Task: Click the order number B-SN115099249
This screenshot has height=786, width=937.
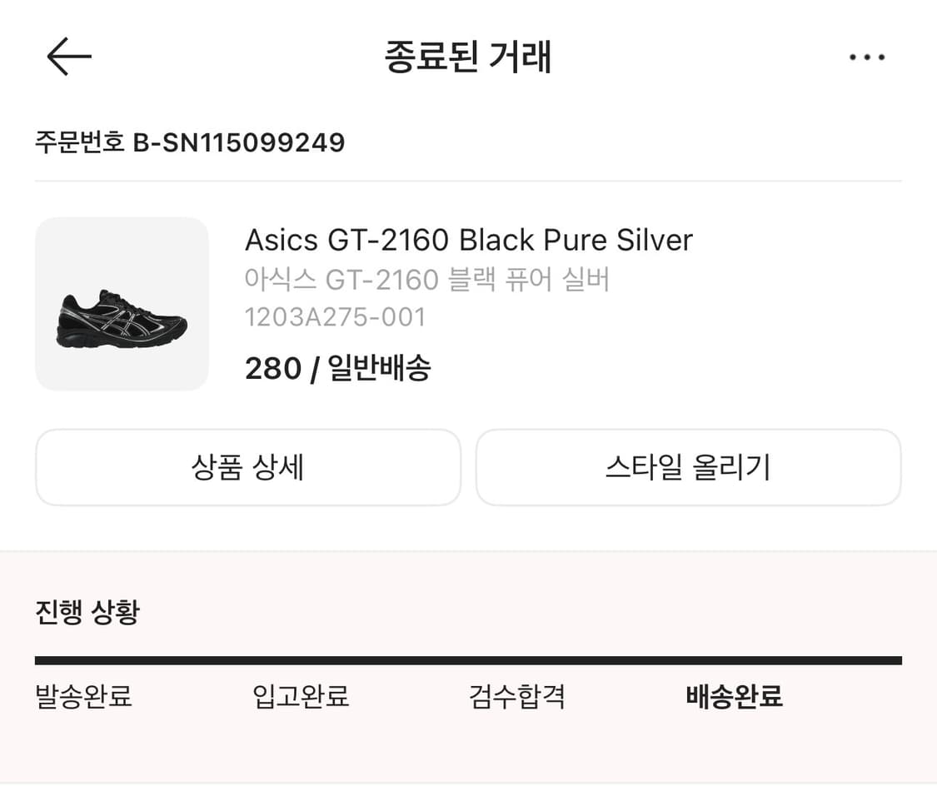Action: point(242,142)
